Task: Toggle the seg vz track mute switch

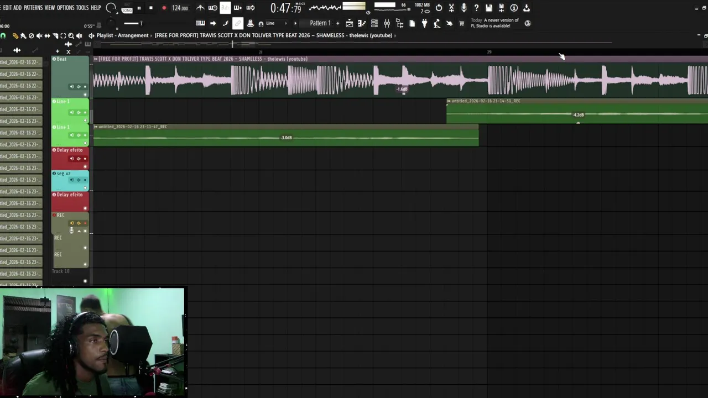Action: click(x=85, y=188)
